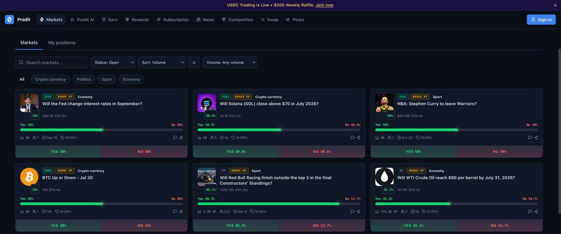Share the Stephen Curry market

[536, 138]
